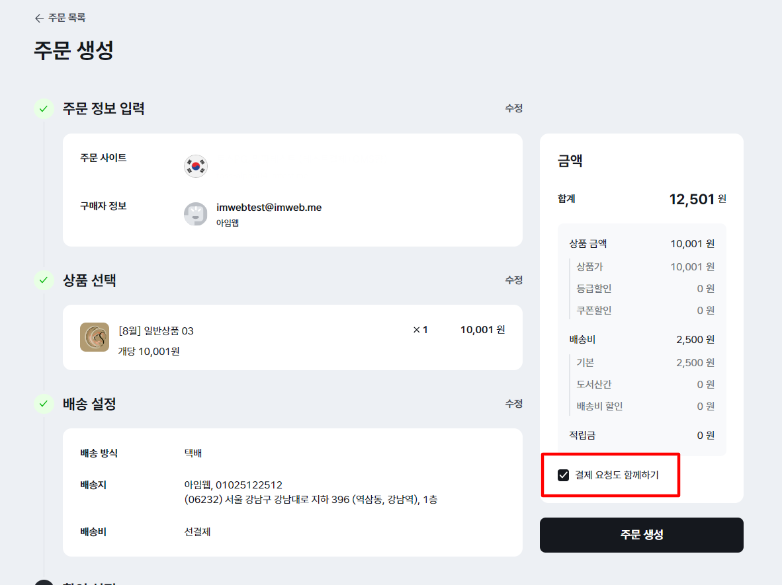Select the buyer email imwebtest@imweb.me

pyautogui.click(x=269, y=208)
